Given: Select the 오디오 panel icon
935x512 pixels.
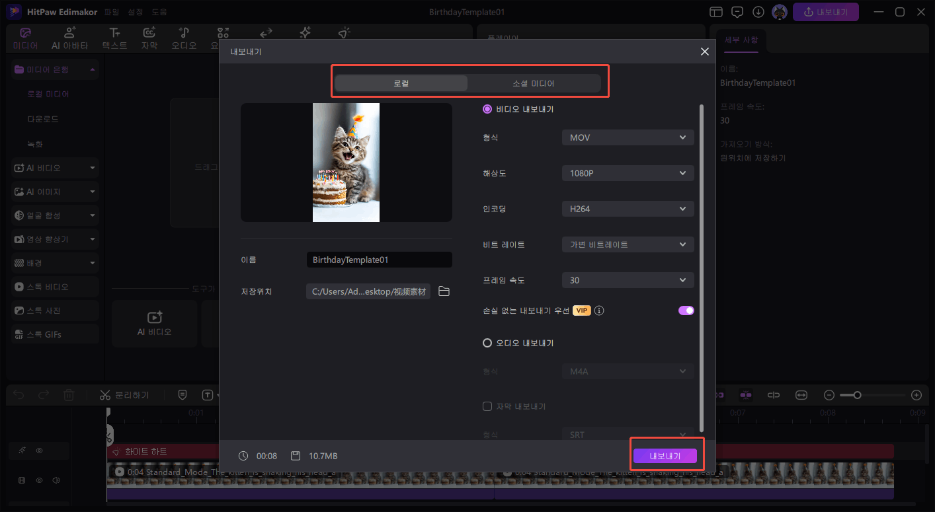Looking at the screenshot, I should pyautogui.click(x=184, y=37).
